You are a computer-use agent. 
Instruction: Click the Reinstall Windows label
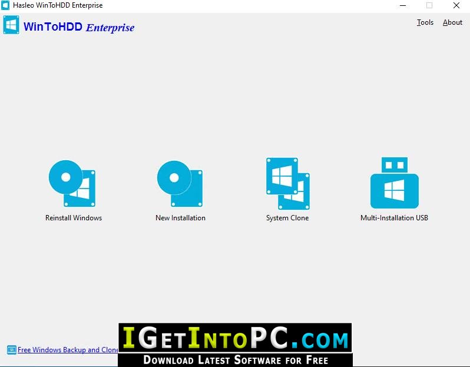(x=74, y=218)
